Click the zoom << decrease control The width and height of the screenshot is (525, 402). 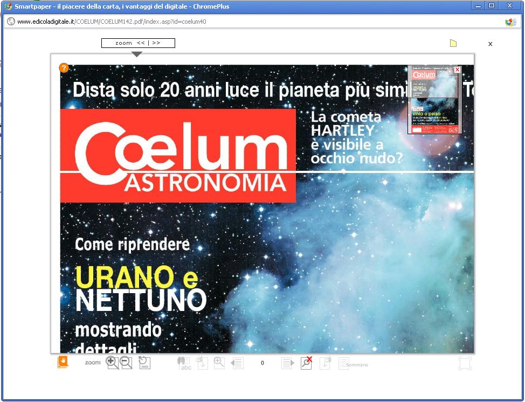click(141, 43)
